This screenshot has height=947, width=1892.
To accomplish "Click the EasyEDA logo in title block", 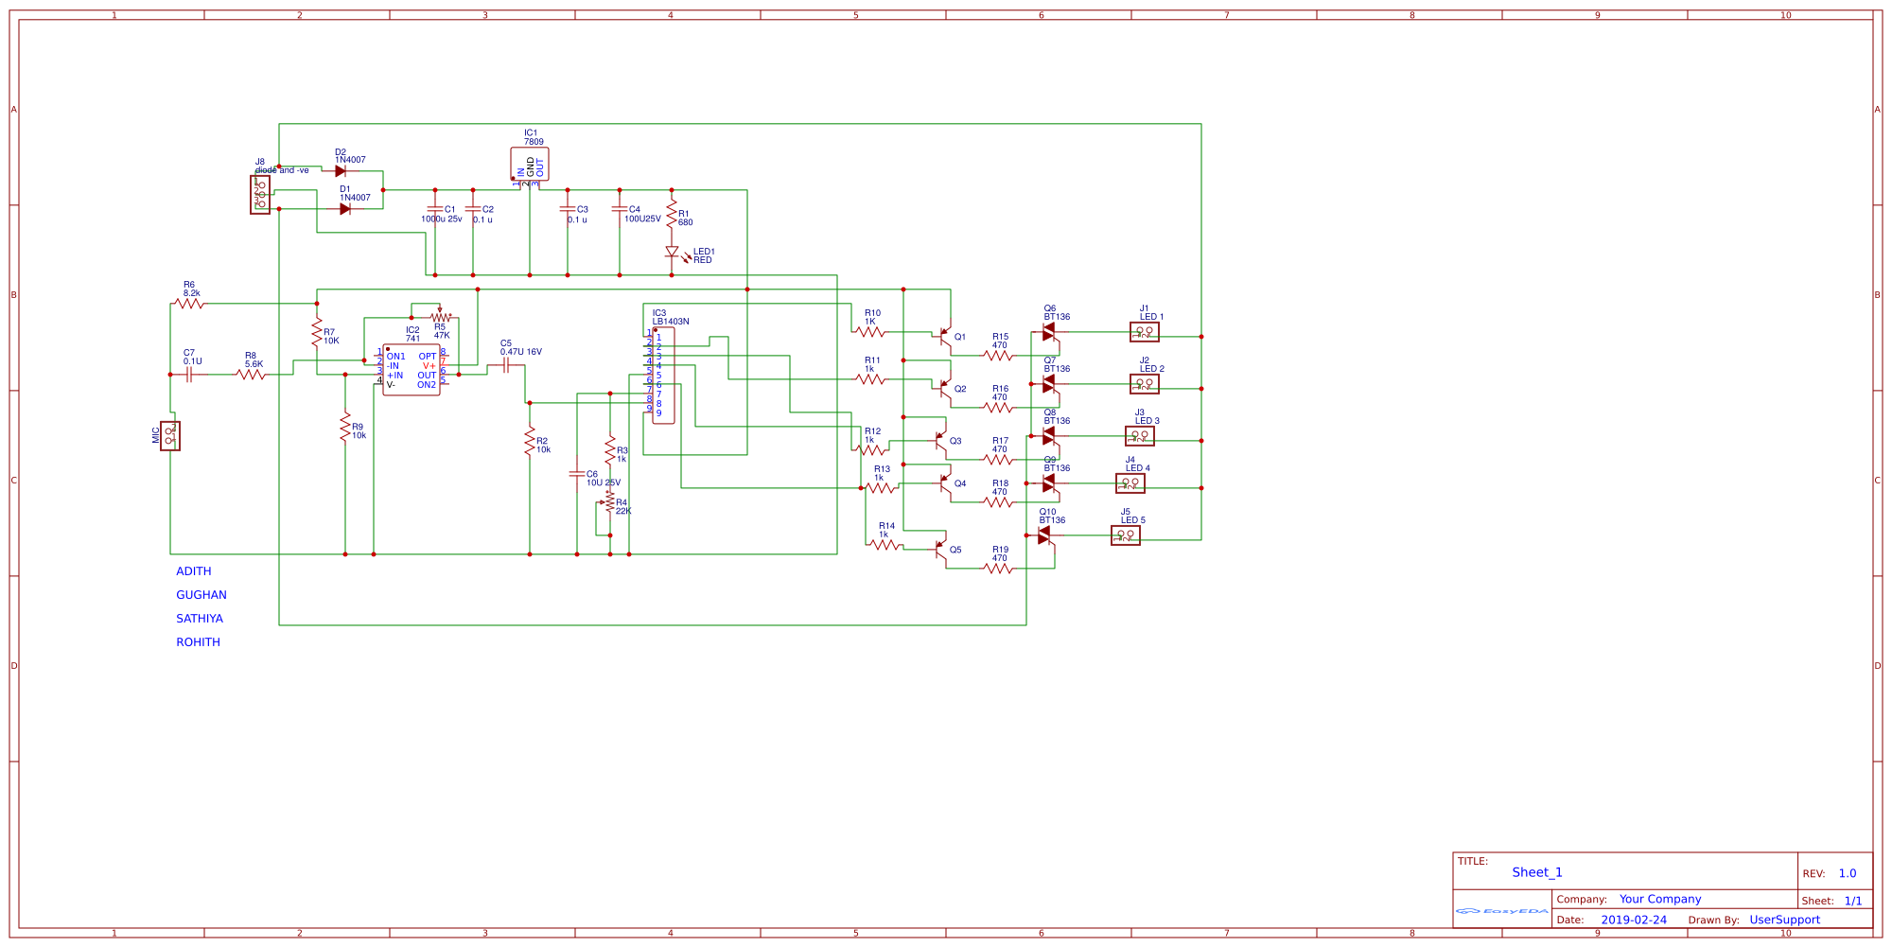I will point(1501,911).
